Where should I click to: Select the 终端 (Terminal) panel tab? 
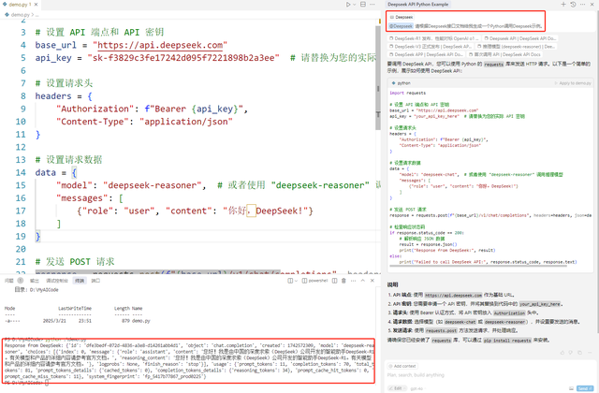[x=80, y=281]
